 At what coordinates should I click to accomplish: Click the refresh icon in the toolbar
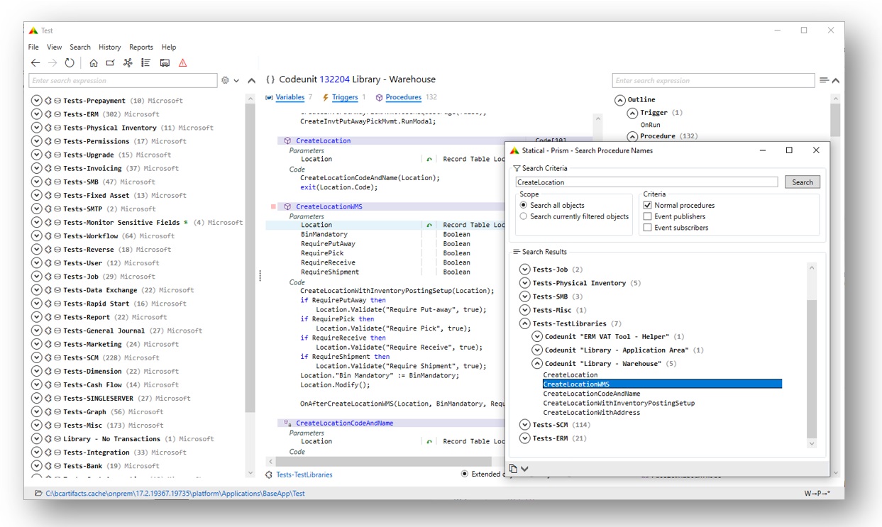(69, 62)
